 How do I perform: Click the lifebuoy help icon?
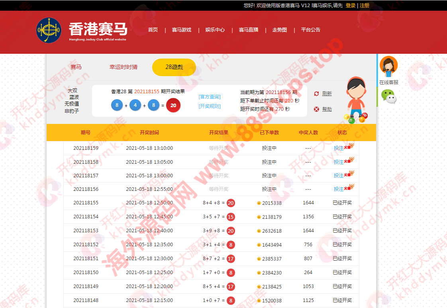316,109
